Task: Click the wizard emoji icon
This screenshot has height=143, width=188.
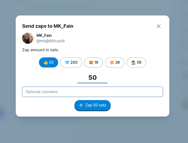Action: [x=133, y=62]
